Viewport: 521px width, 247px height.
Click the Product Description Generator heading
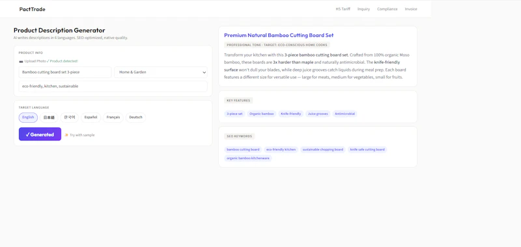(x=59, y=30)
